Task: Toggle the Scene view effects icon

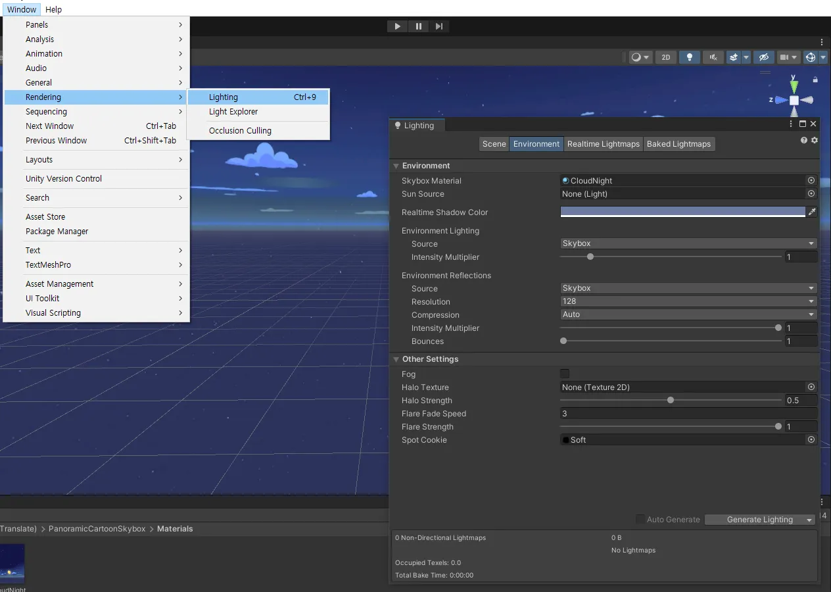Action: (734, 57)
